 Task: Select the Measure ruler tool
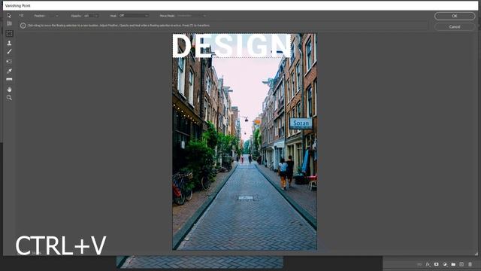(9, 79)
